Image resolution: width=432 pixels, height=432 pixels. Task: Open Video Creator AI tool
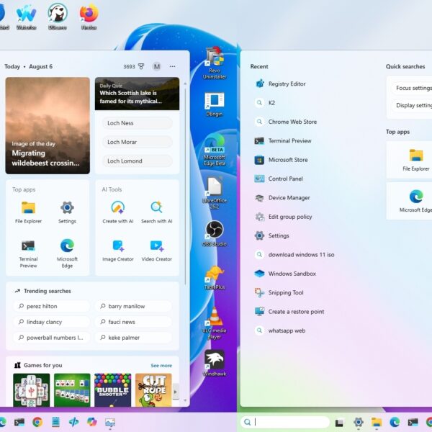[156, 251]
